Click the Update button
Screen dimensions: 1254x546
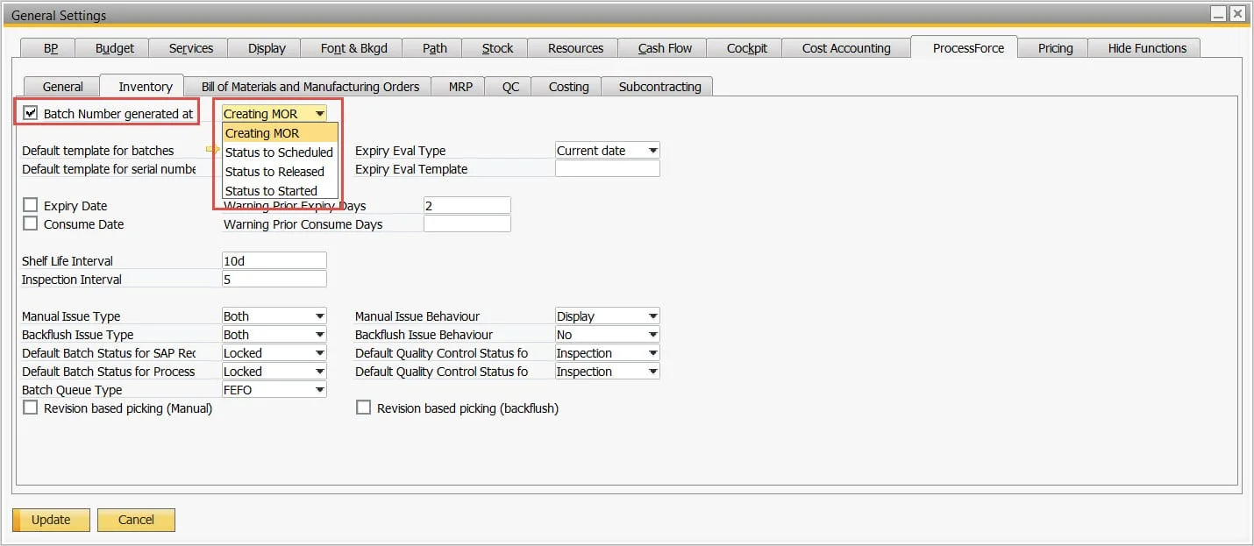tap(51, 520)
